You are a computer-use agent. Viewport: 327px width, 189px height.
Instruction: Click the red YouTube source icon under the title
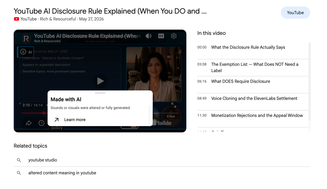[x=17, y=19]
